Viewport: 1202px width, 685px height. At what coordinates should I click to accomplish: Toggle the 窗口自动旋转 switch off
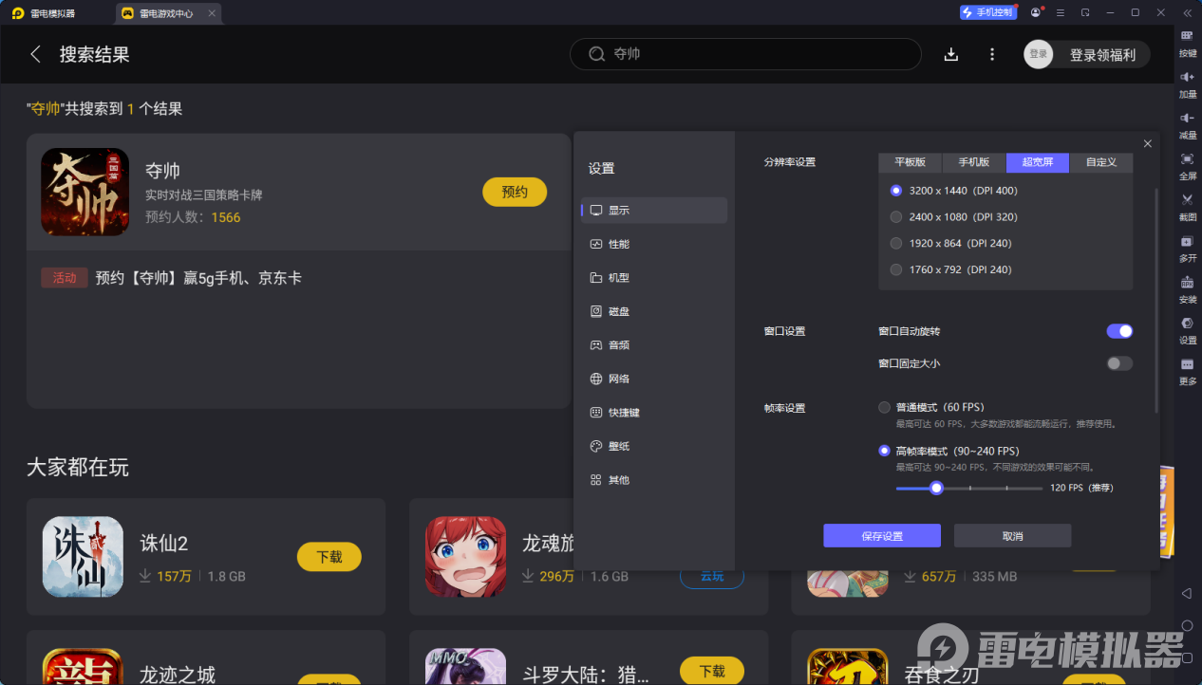pyautogui.click(x=1119, y=331)
